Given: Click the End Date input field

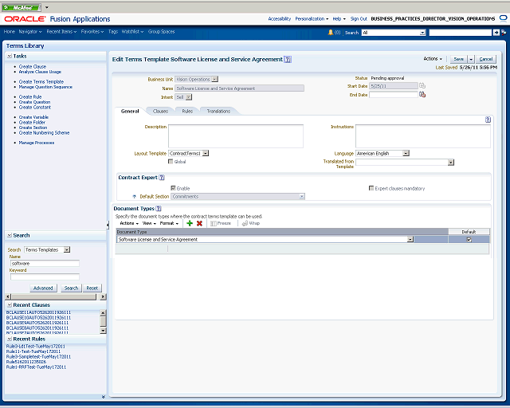Looking at the screenshot, I should point(394,95).
